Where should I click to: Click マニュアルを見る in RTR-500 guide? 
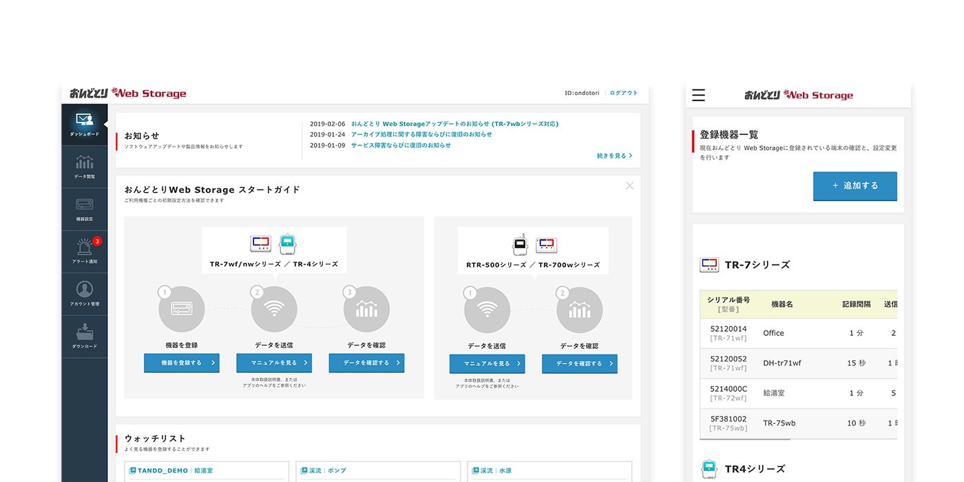pos(487,364)
